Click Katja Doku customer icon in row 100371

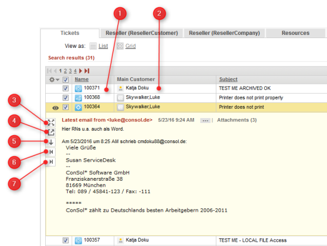coord(120,89)
